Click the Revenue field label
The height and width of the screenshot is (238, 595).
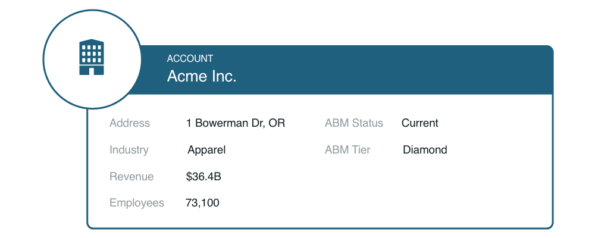click(x=131, y=177)
